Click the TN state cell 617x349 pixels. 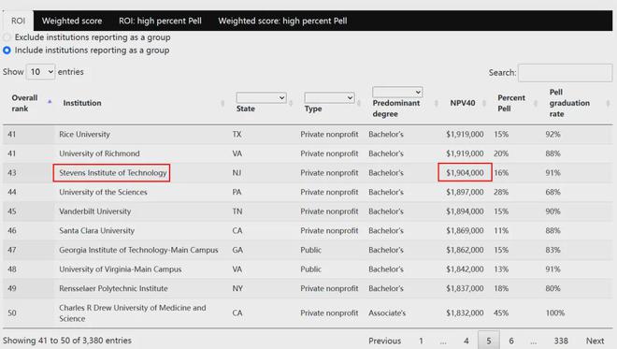[237, 211]
